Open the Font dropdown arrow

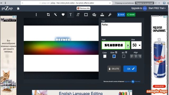click(x=128, y=45)
